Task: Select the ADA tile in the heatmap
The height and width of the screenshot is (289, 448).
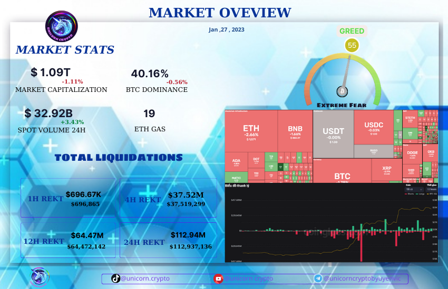Action: (236, 162)
